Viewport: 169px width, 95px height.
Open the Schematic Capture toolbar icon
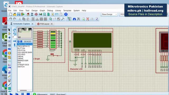click(x=32, y=14)
